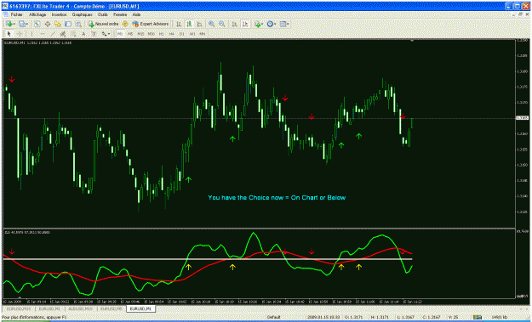Switch to bar chart display

click(179, 24)
